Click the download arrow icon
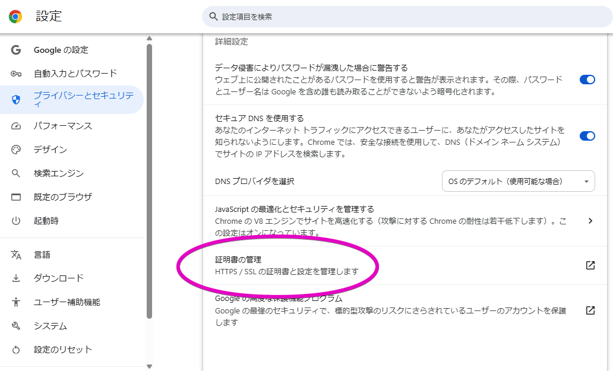 (16, 278)
